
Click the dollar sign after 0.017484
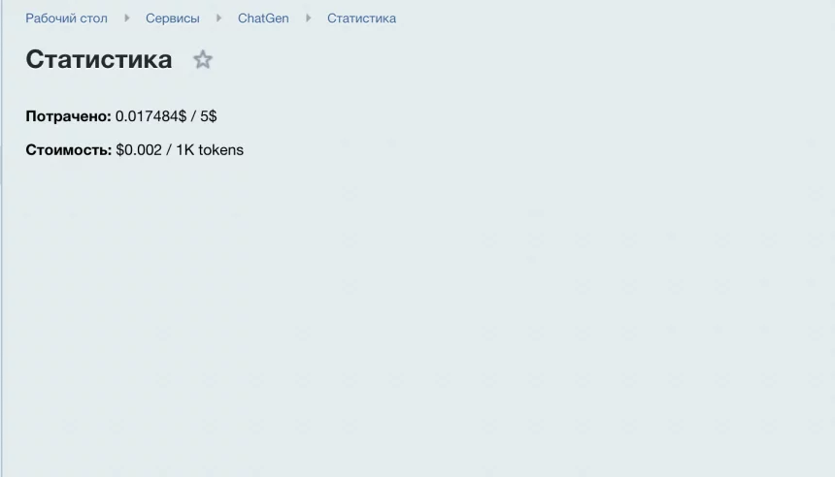(x=183, y=116)
